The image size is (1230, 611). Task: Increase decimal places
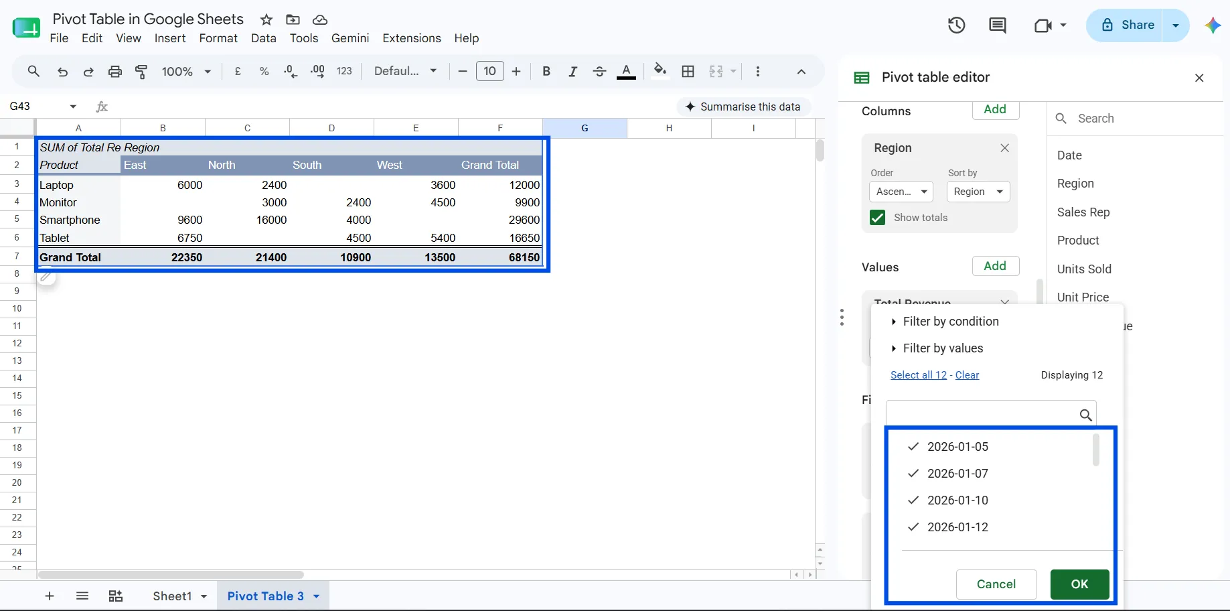coord(317,71)
